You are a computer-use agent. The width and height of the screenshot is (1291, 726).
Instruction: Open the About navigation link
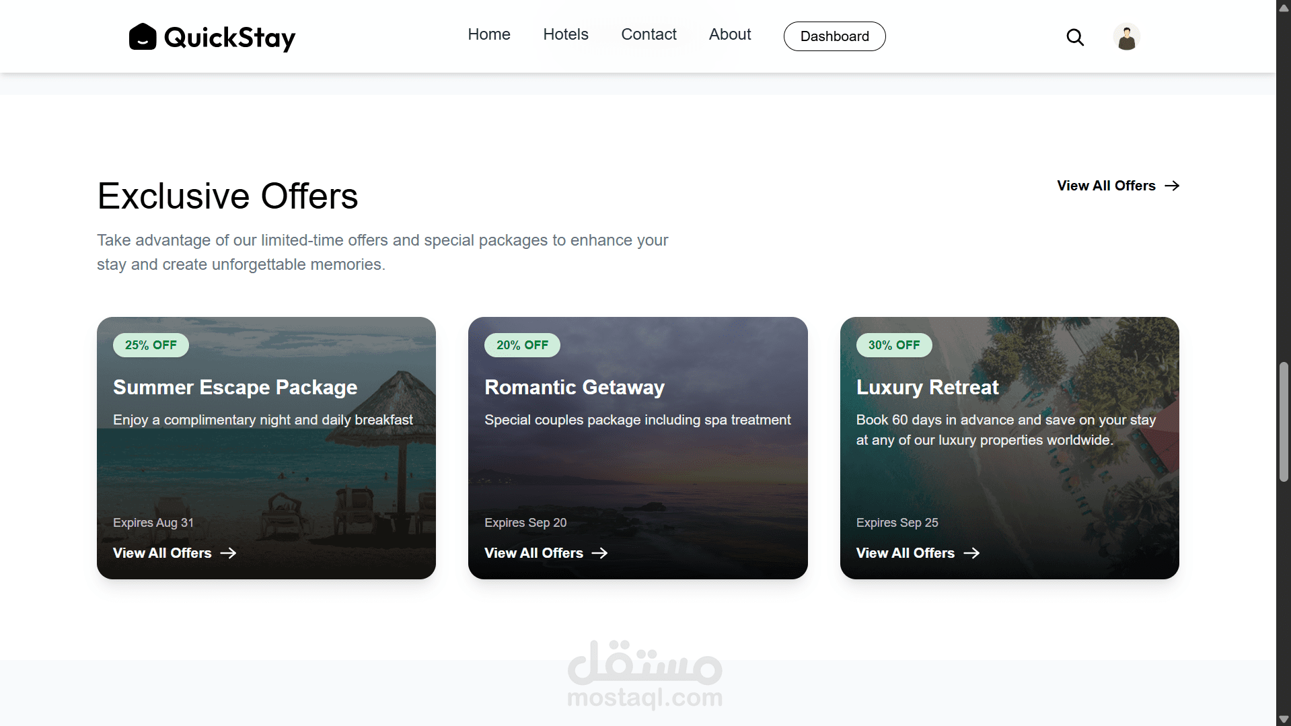pos(730,34)
